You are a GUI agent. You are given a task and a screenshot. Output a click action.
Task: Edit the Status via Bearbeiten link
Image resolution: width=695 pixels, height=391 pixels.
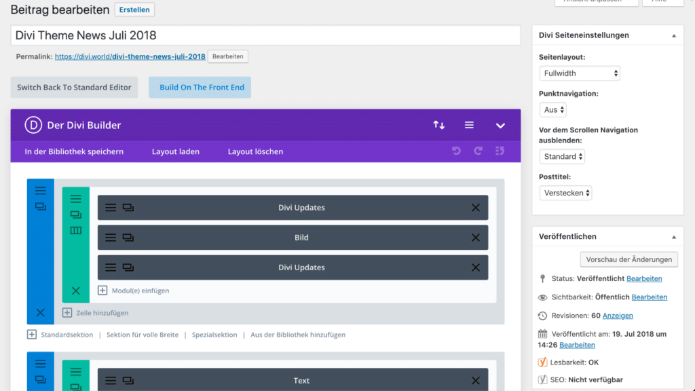pos(644,278)
